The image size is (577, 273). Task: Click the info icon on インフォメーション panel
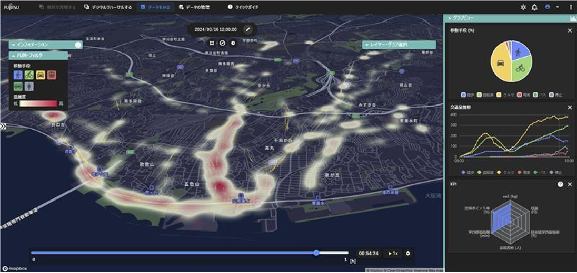point(78,45)
